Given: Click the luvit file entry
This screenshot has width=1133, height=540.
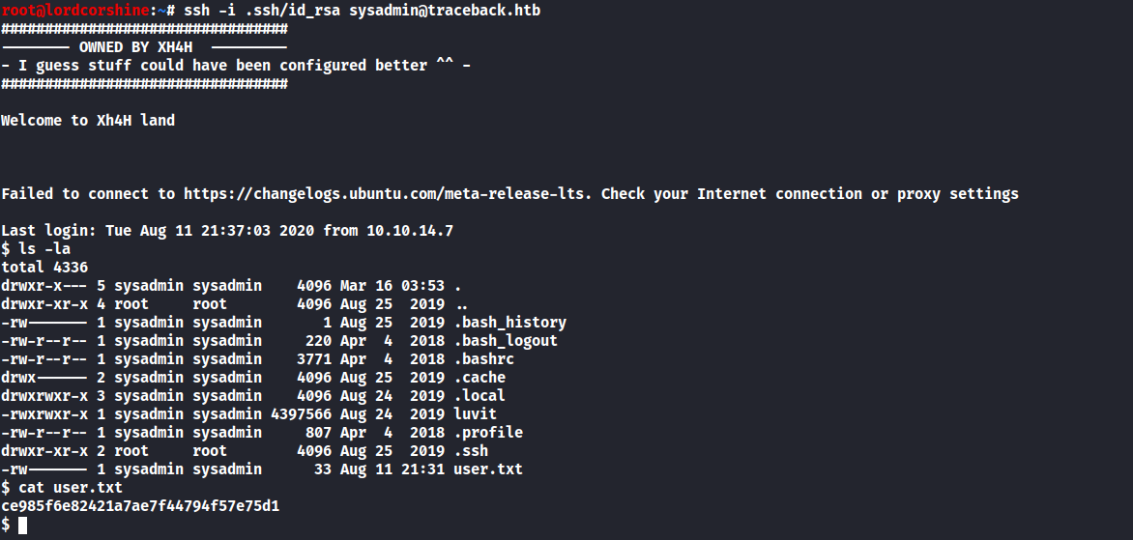Looking at the screenshot, I should pos(475,414).
